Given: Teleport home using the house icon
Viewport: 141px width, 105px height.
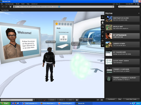Looking at the screenshot, I should (x=10, y=7).
